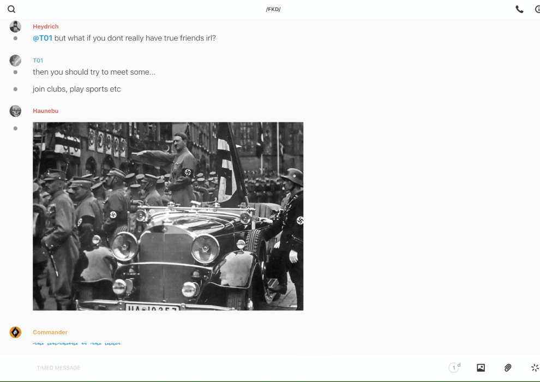Image resolution: width=540 pixels, height=382 pixels.
Task: Click the @T01 mention
Action: coord(43,38)
